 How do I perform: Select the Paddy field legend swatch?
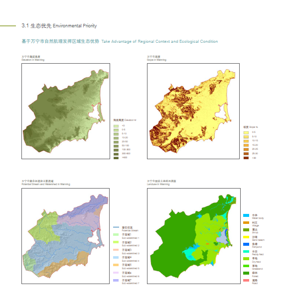tap(246, 251)
